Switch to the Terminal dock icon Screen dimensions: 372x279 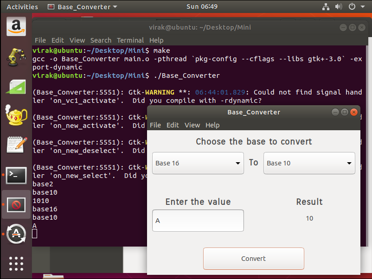[x=16, y=175]
